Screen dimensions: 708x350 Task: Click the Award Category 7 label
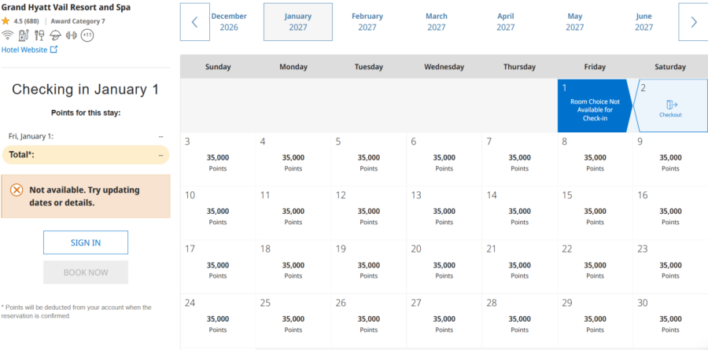tap(78, 21)
